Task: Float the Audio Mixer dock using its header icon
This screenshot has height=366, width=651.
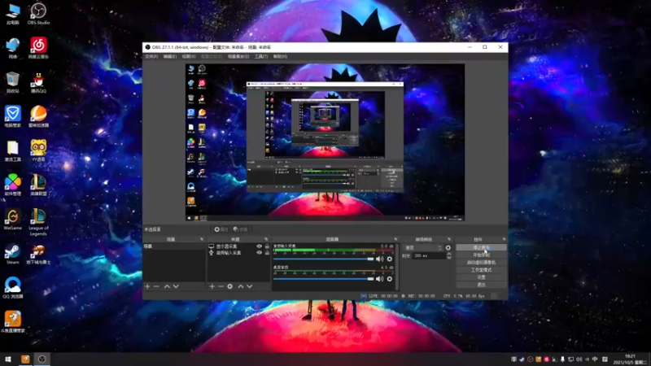Action: 395,239
